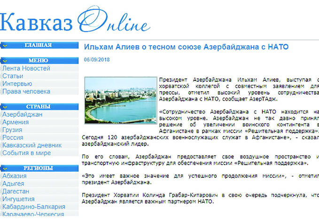Screen dimensions: 319x222
Task: Open the Россия link
Action: click(x=13, y=137)
